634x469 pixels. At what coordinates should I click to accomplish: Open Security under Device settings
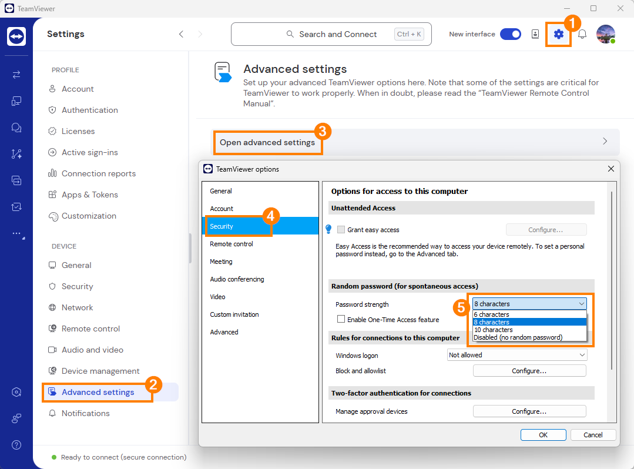[x=71, y=286]
